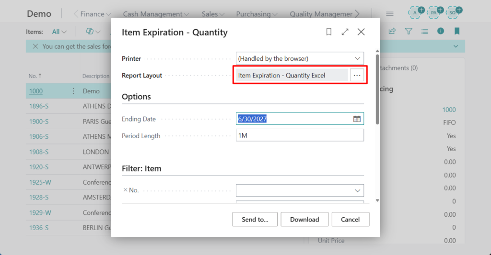This screenshot has width=491, height=255.
Task: Expand the dialog to full screen
Action: point(345,32)
